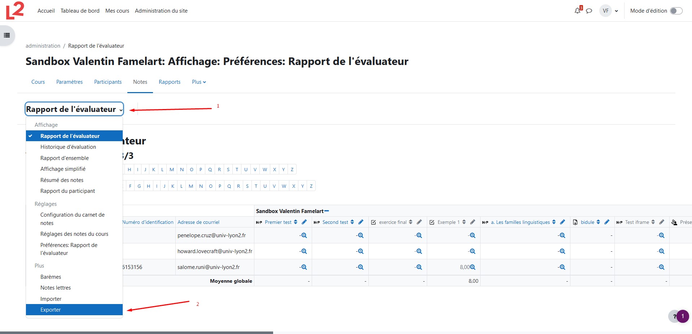Open Administration du site menu
This screenshot has height=334, width=692.
pos(161,10)
